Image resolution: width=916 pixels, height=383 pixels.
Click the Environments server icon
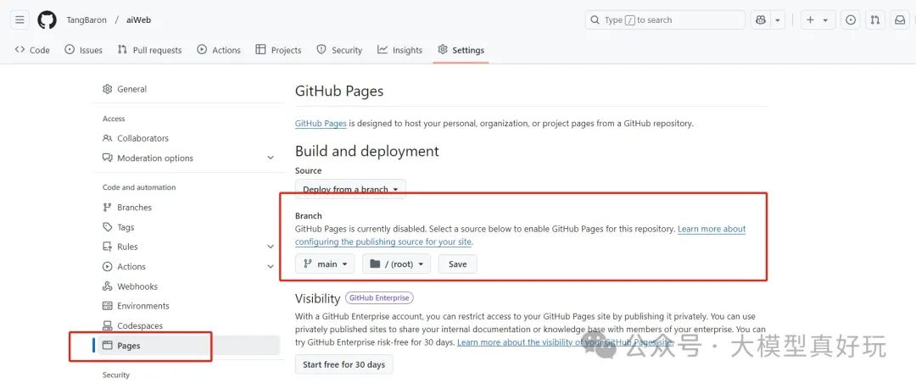click(x=108, y=306)
